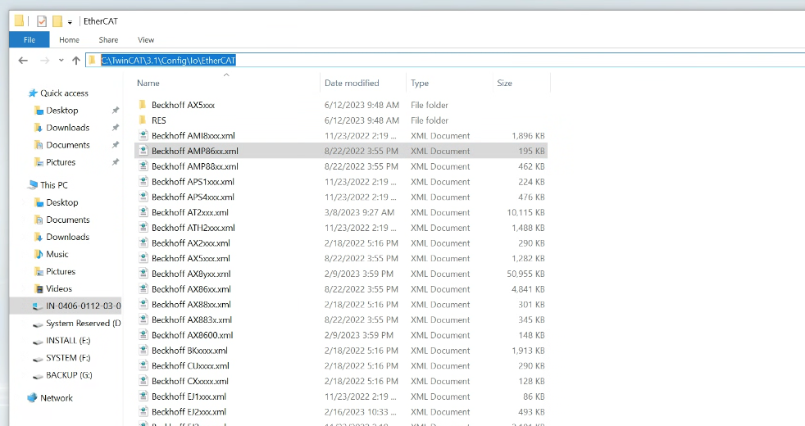The height and width of the screenshot is (426, 805).
Task: Click Beckhoff AX883x.xml file icon
Action: [x=143, y=319]
